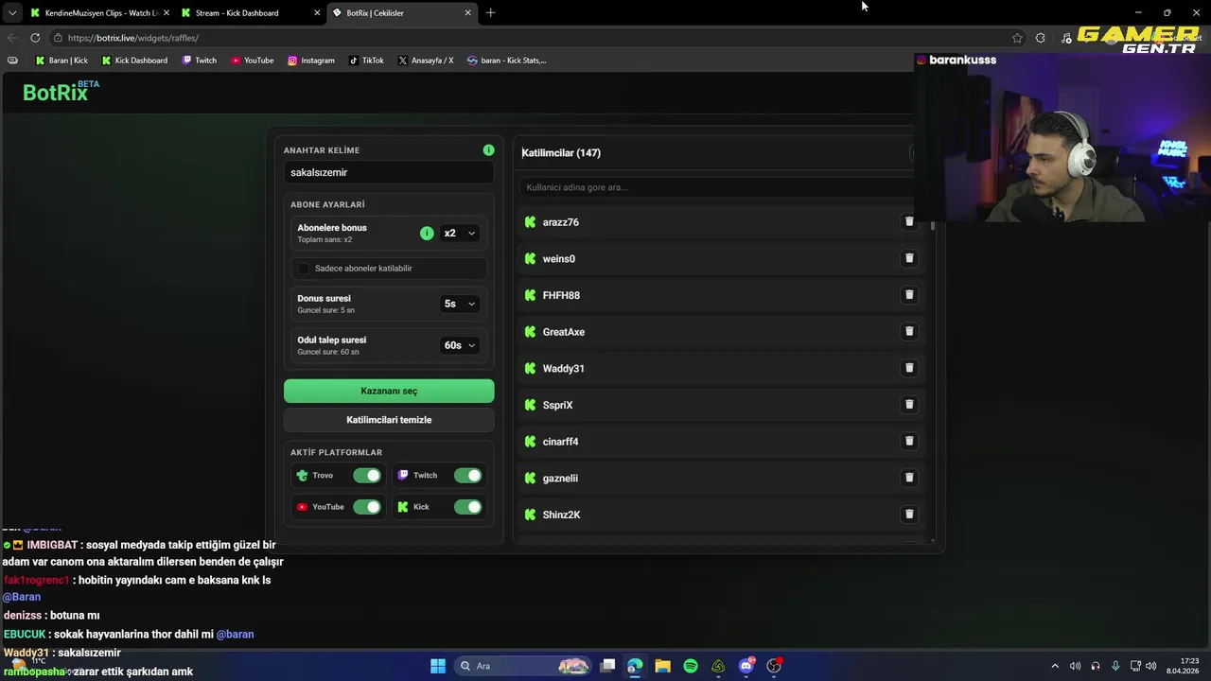Open Spotify from the taskbar
The height and width of the screenshot is (681, 1211).
(691, 666)
